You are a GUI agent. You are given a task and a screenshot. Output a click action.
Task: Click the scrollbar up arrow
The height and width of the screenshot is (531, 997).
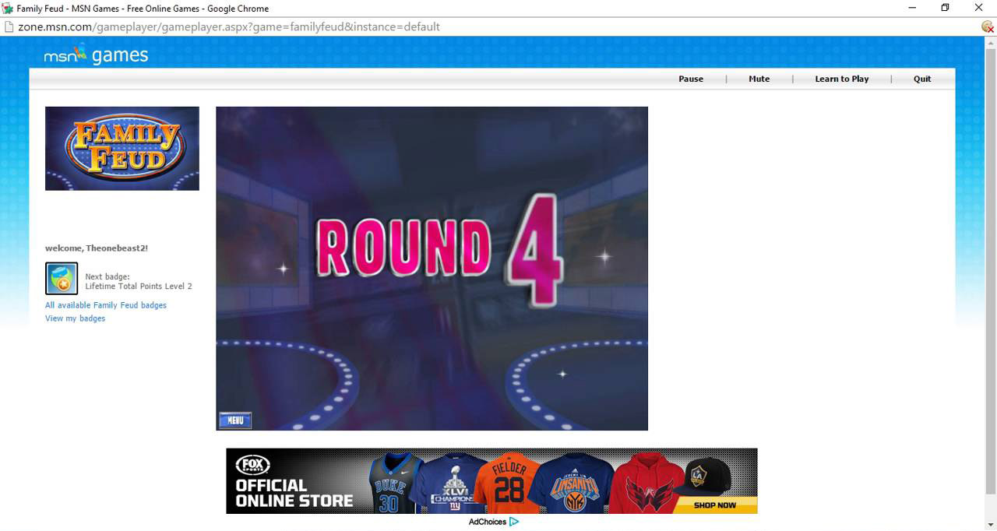click(x=991, y=41)
